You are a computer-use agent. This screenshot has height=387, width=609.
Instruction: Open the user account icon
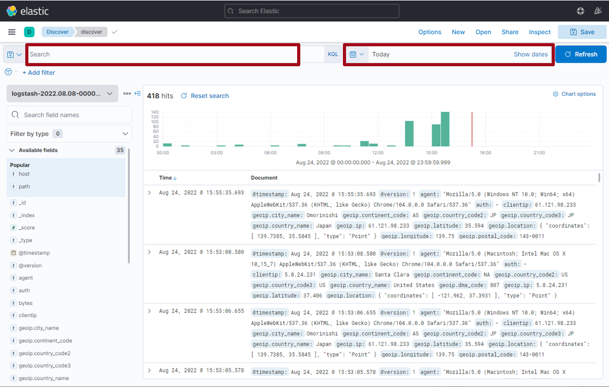(597, 11)
